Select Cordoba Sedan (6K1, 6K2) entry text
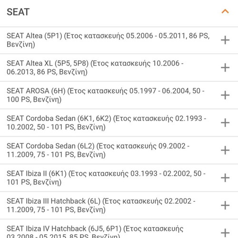Image resolution: width=238 pixels, height=238 pixels. click(107, 123)
